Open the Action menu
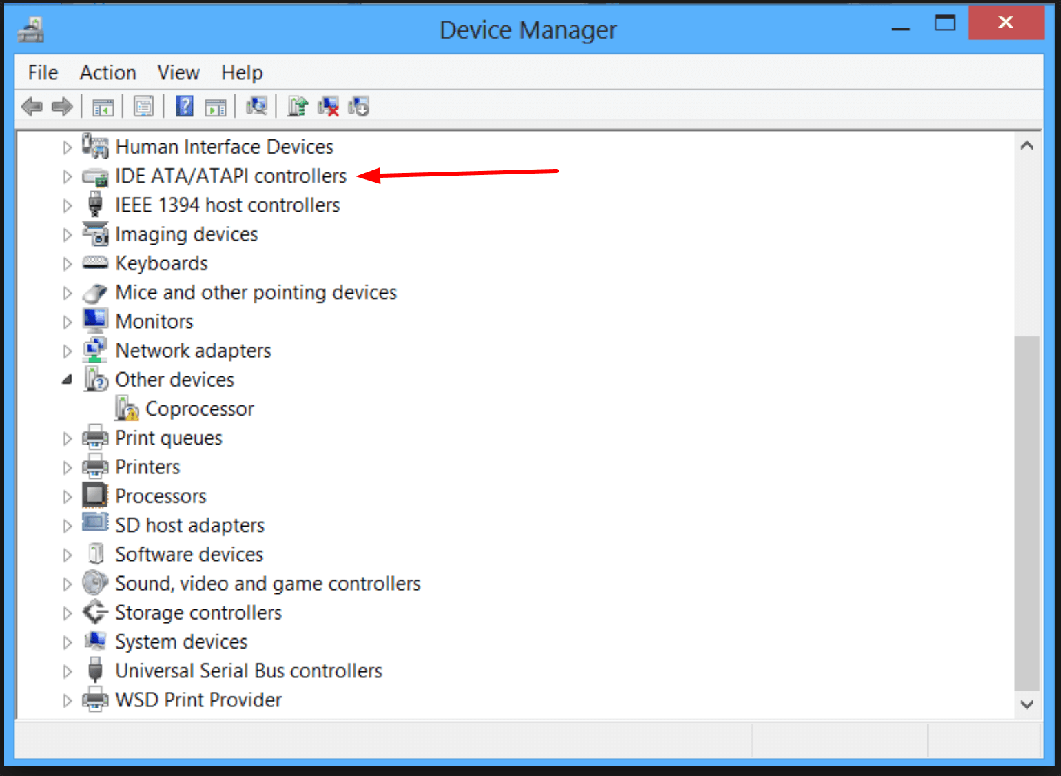Screen dimensions: 1061x776 tap(107, 72)
